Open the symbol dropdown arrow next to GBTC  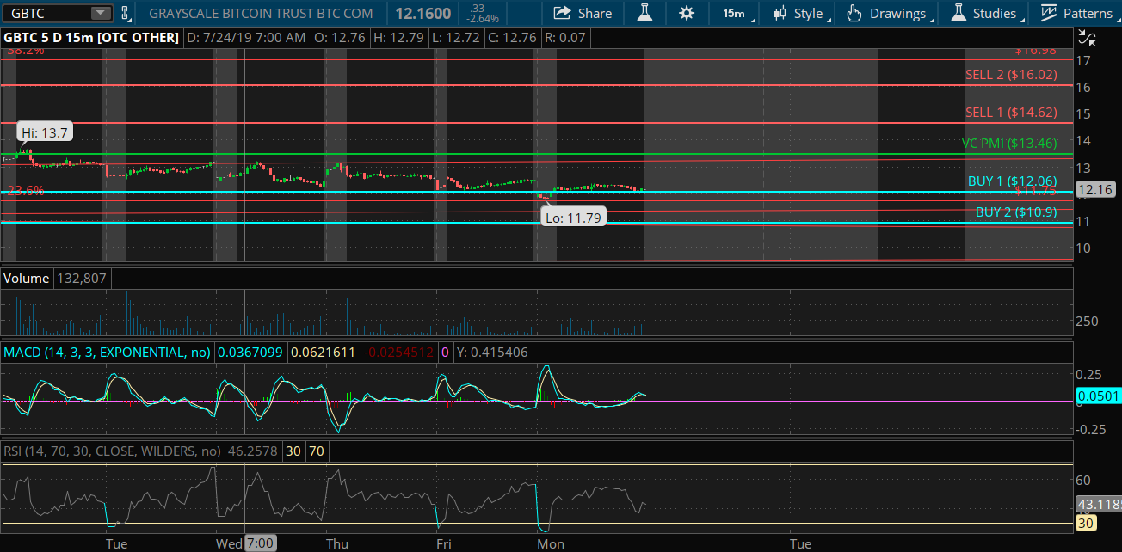(102, 13)
